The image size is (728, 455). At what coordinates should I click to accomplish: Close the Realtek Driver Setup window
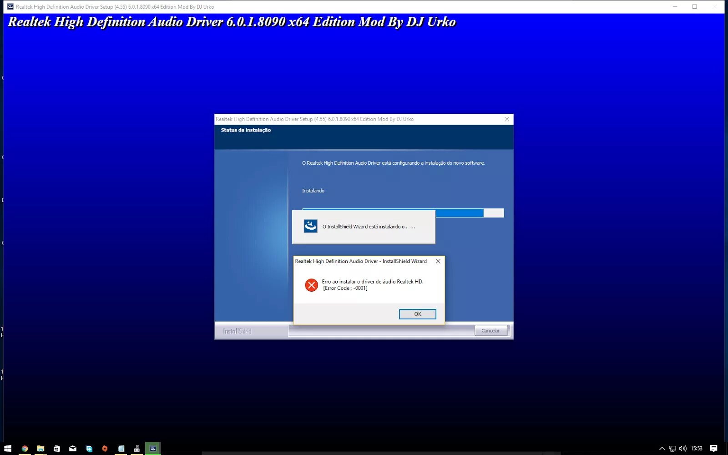(x=507, y=119)
